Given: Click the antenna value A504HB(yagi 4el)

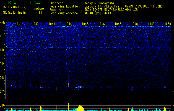Looking at the screenshot, I should [98, 13].
